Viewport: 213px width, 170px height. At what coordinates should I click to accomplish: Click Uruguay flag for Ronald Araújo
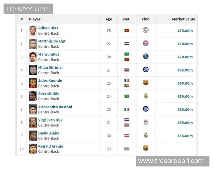pyautogui.click(x=127, y=149)
